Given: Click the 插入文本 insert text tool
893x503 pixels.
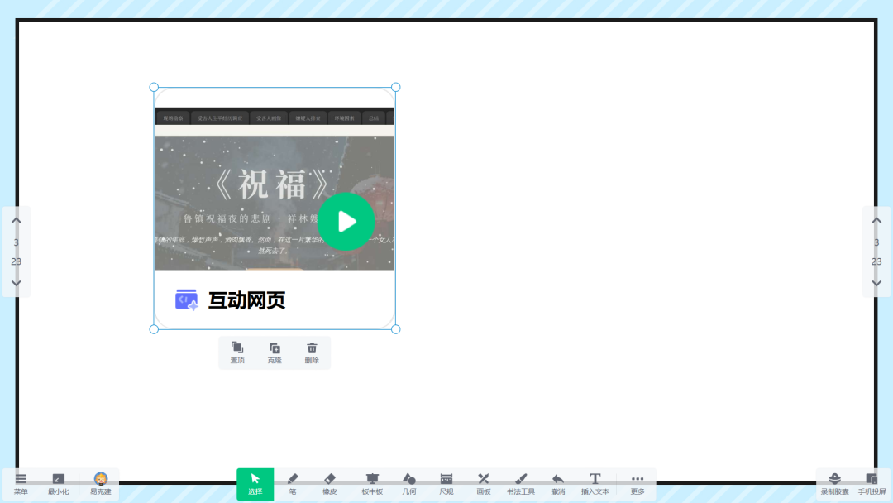Looking at the screenshot, I should pyautogui.click(x=595, y=484).
